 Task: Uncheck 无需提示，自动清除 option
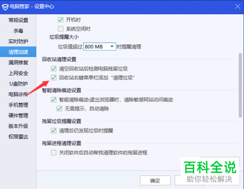coord(60,109)
